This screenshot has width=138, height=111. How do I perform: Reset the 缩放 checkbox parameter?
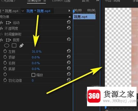click(x=69, y=74)
